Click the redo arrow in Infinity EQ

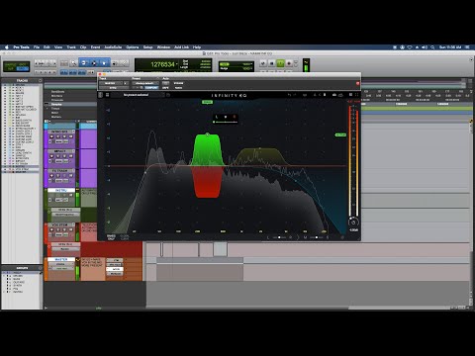click(x=295, y=95)
